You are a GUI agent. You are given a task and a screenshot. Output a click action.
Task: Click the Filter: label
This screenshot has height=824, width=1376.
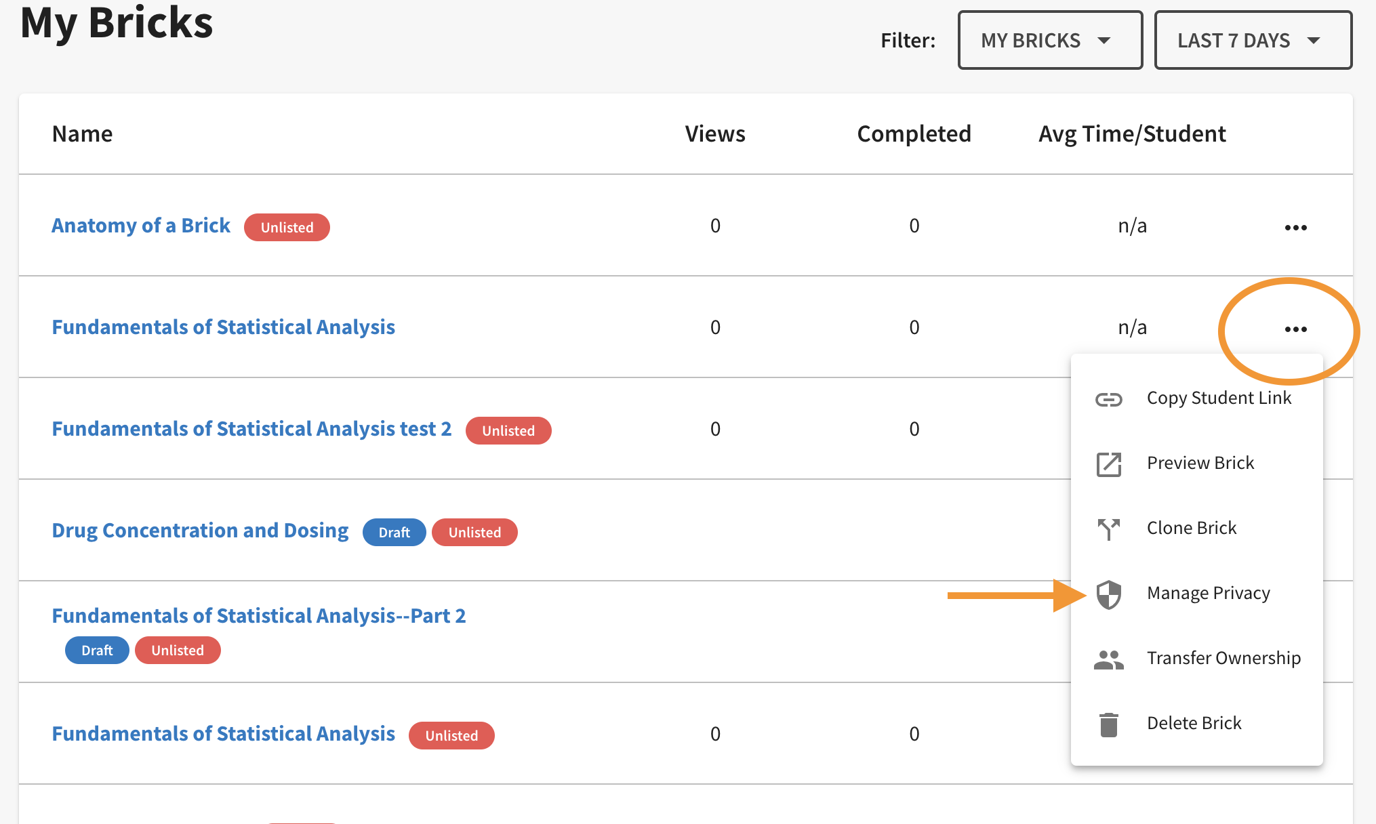(908, 41)
